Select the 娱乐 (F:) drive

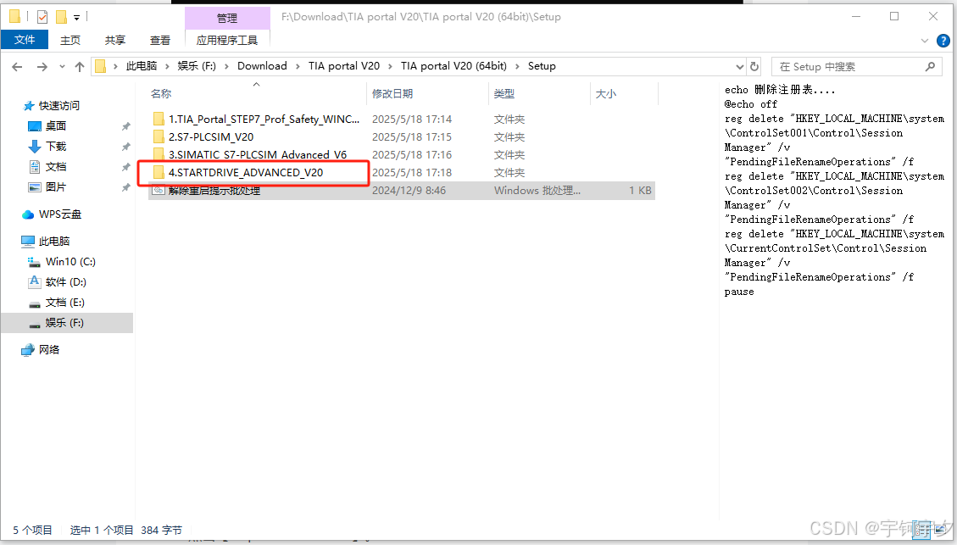[64, 322]
